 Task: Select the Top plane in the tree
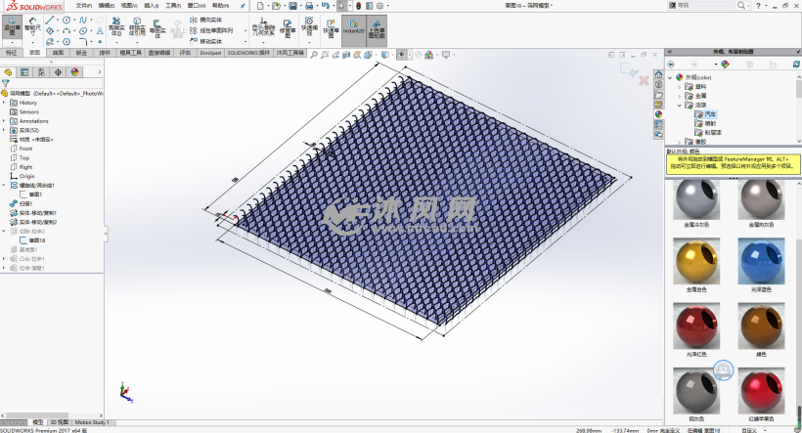(24, 158)
